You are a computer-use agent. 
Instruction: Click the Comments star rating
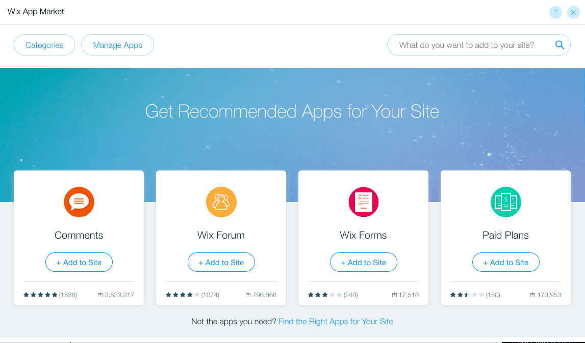[x=40, y=295]
